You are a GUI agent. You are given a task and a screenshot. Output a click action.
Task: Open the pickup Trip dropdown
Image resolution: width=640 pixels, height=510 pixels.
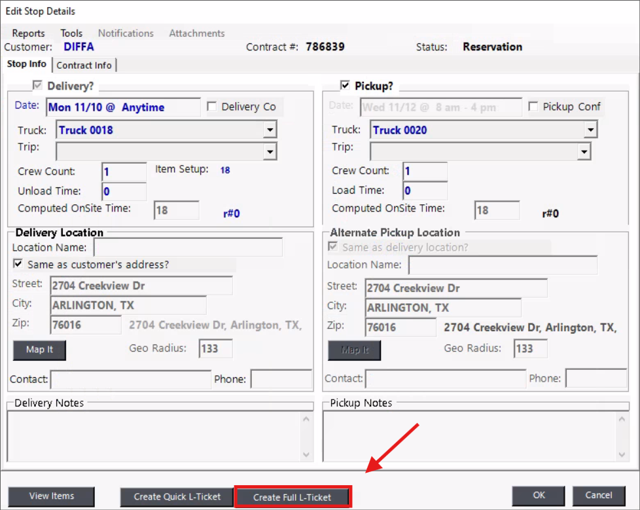(584, 152)
